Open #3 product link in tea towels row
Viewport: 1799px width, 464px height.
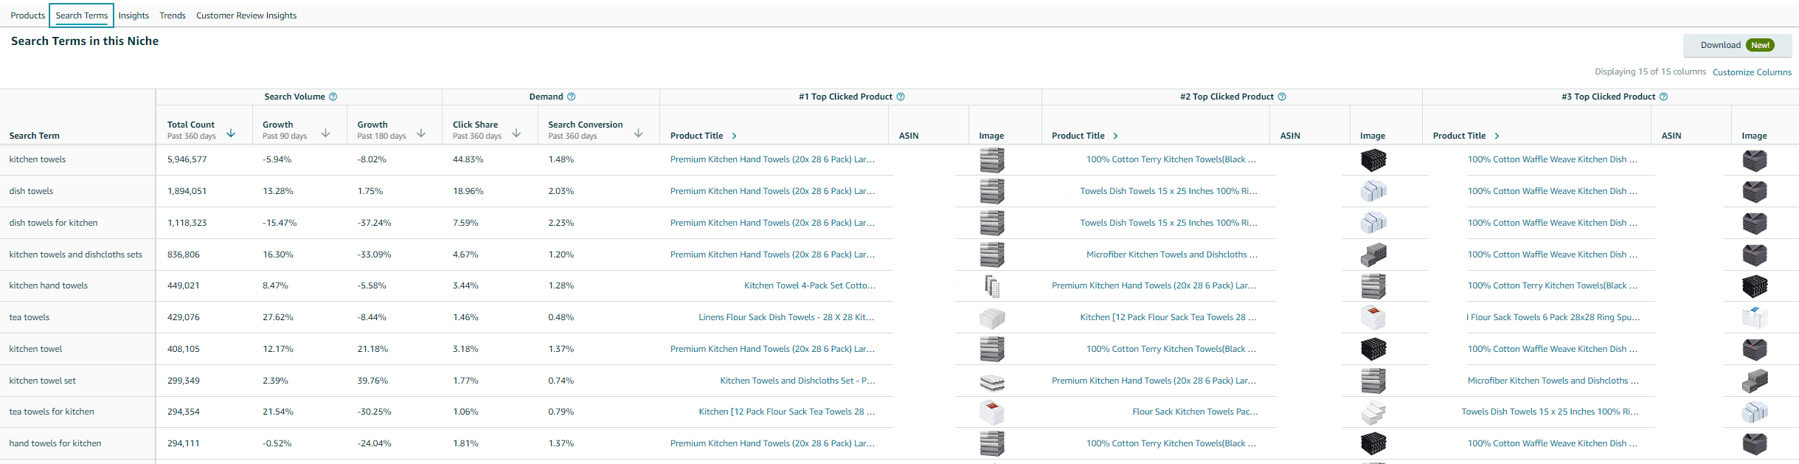coord(1553,317)
